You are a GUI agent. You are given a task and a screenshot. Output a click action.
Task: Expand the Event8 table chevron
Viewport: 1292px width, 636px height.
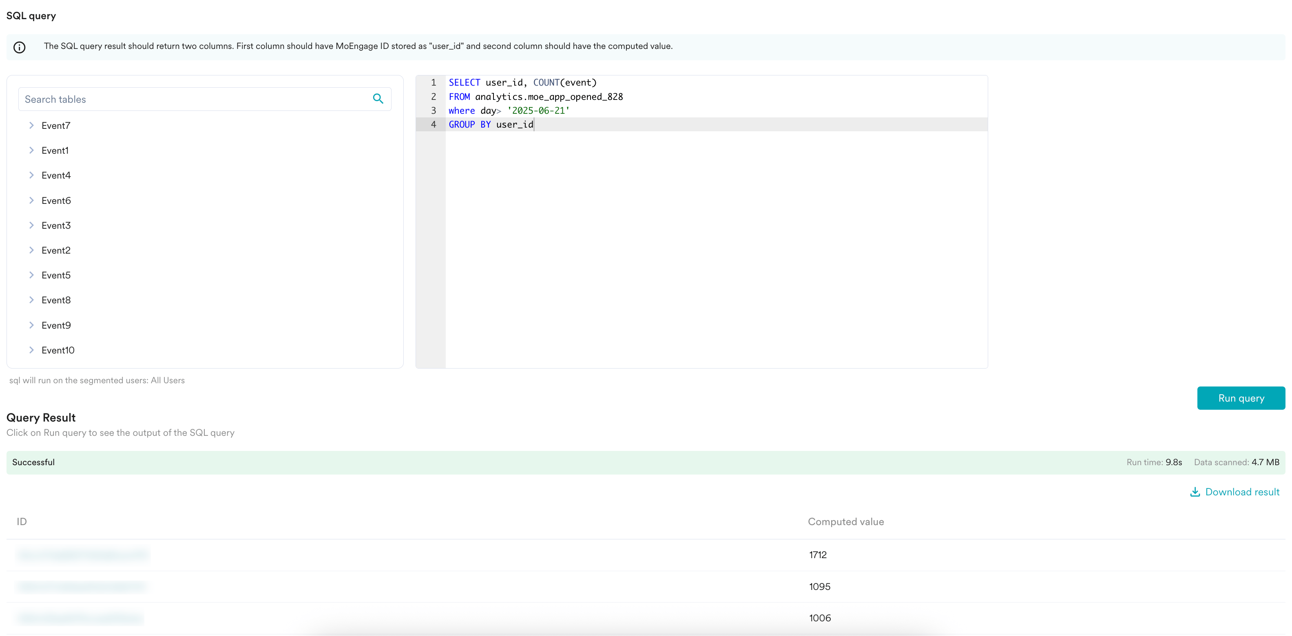tap(31, 300)
